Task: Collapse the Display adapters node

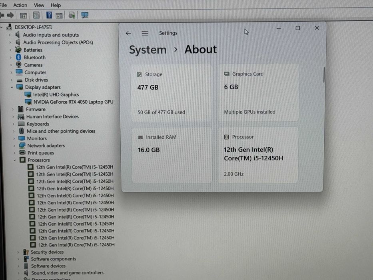Action: click(12, 87)
